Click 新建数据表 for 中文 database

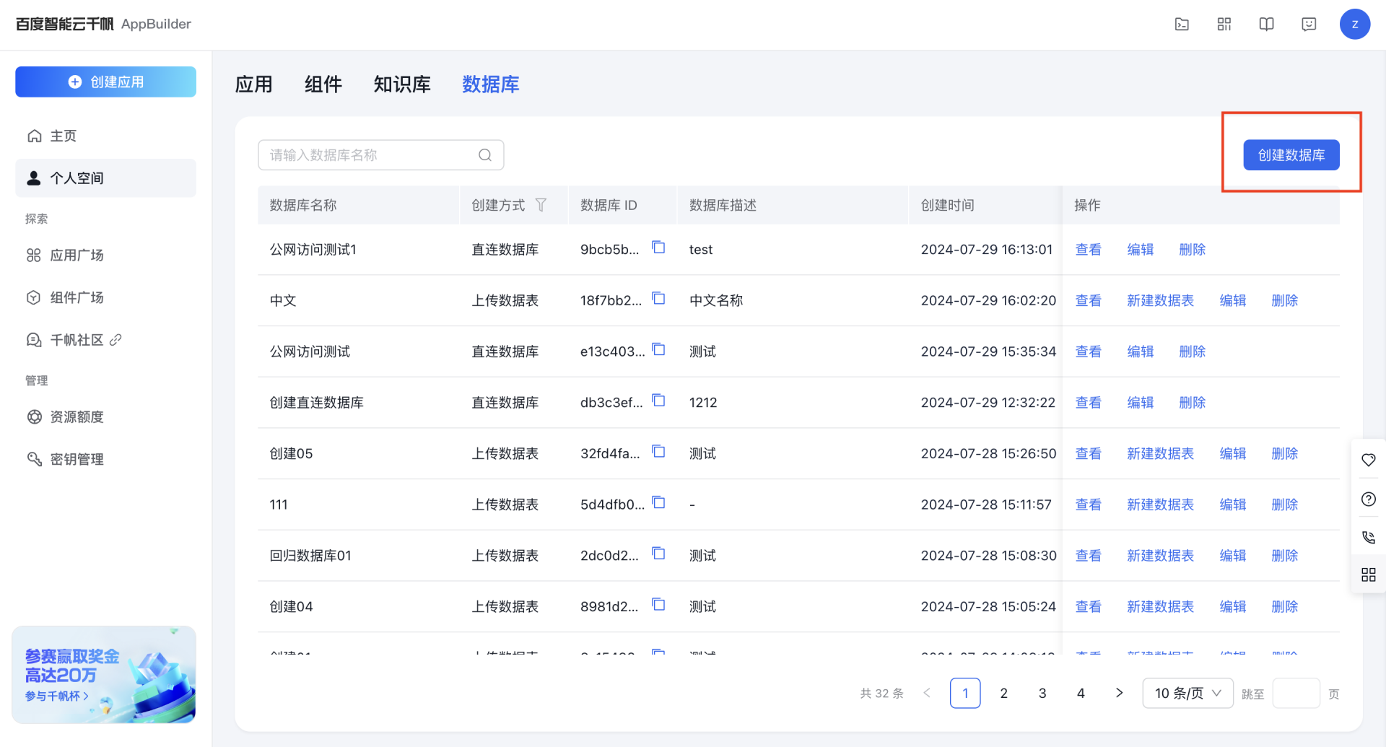1160,300
